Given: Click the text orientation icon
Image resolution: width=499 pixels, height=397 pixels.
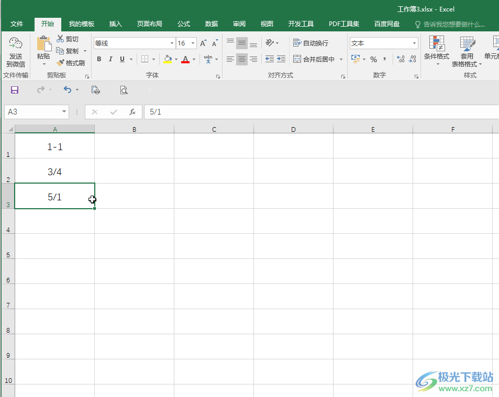Looking at the screenshot, I should (x=270, y=42).
